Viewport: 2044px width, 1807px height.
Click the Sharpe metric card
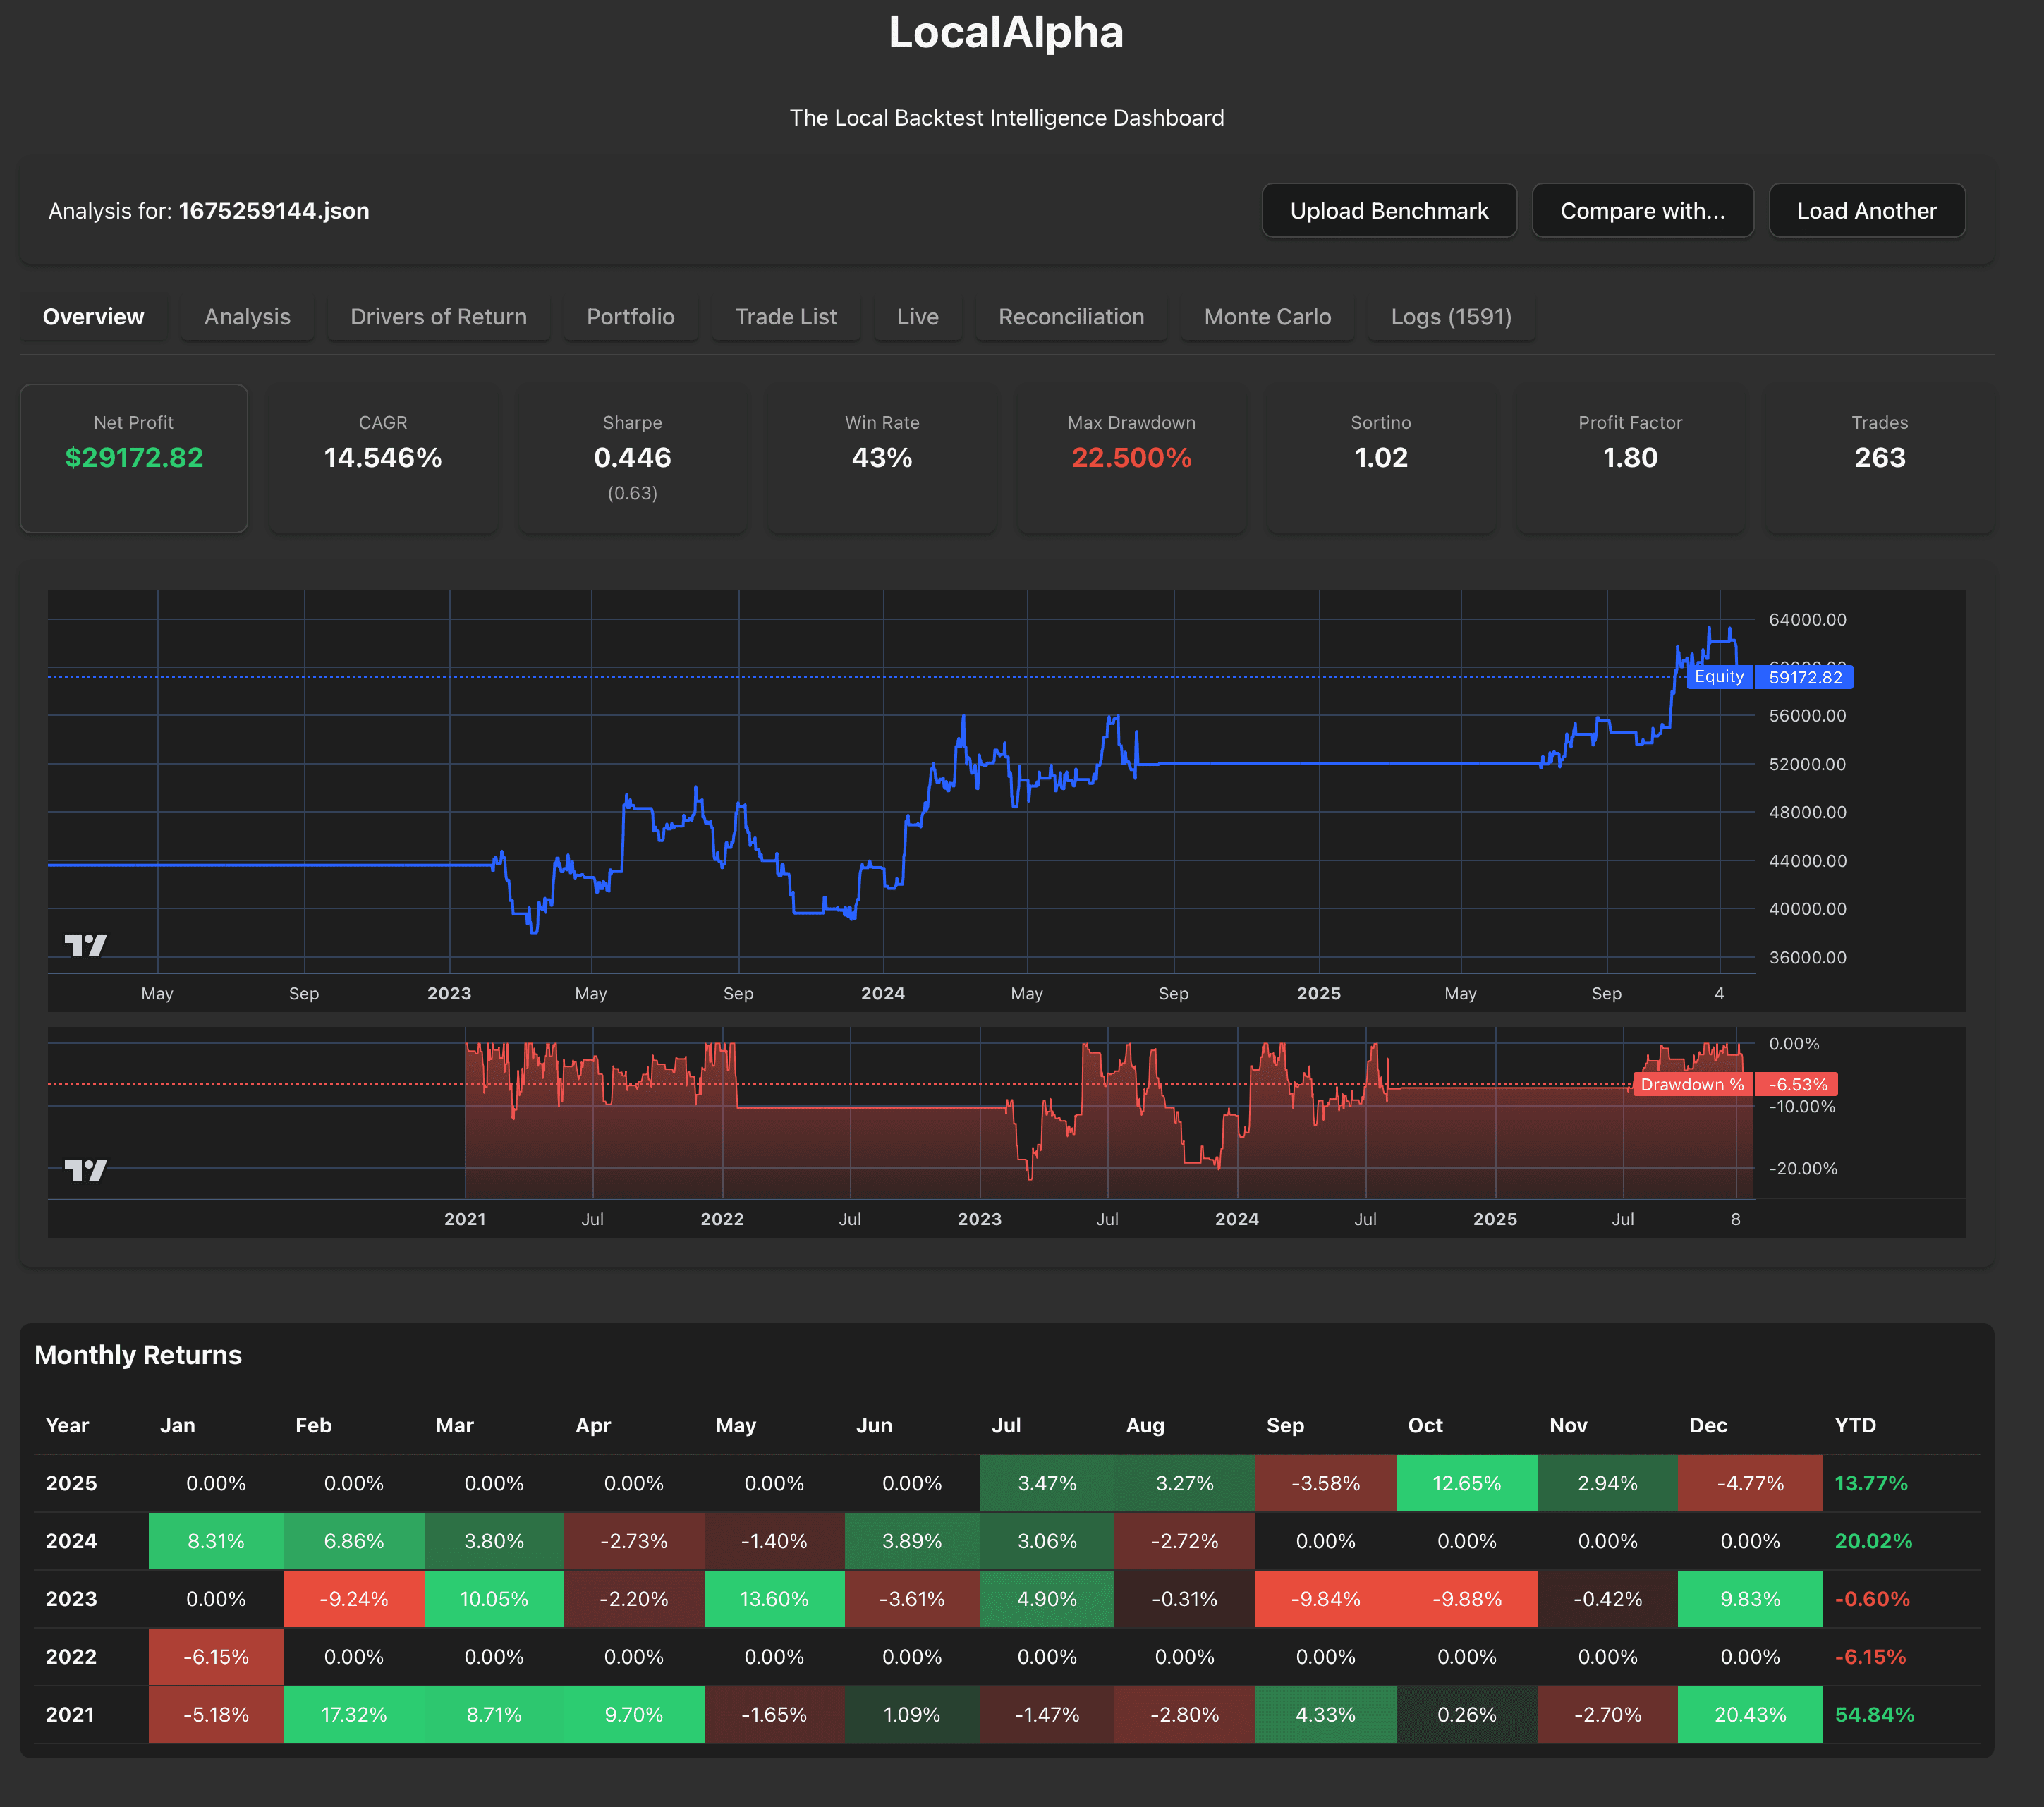pyautogui.click(x=632, y=458)
